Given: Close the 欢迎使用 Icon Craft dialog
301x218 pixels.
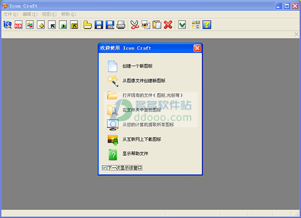Looking at the screenshot, I should pos(197,48).
